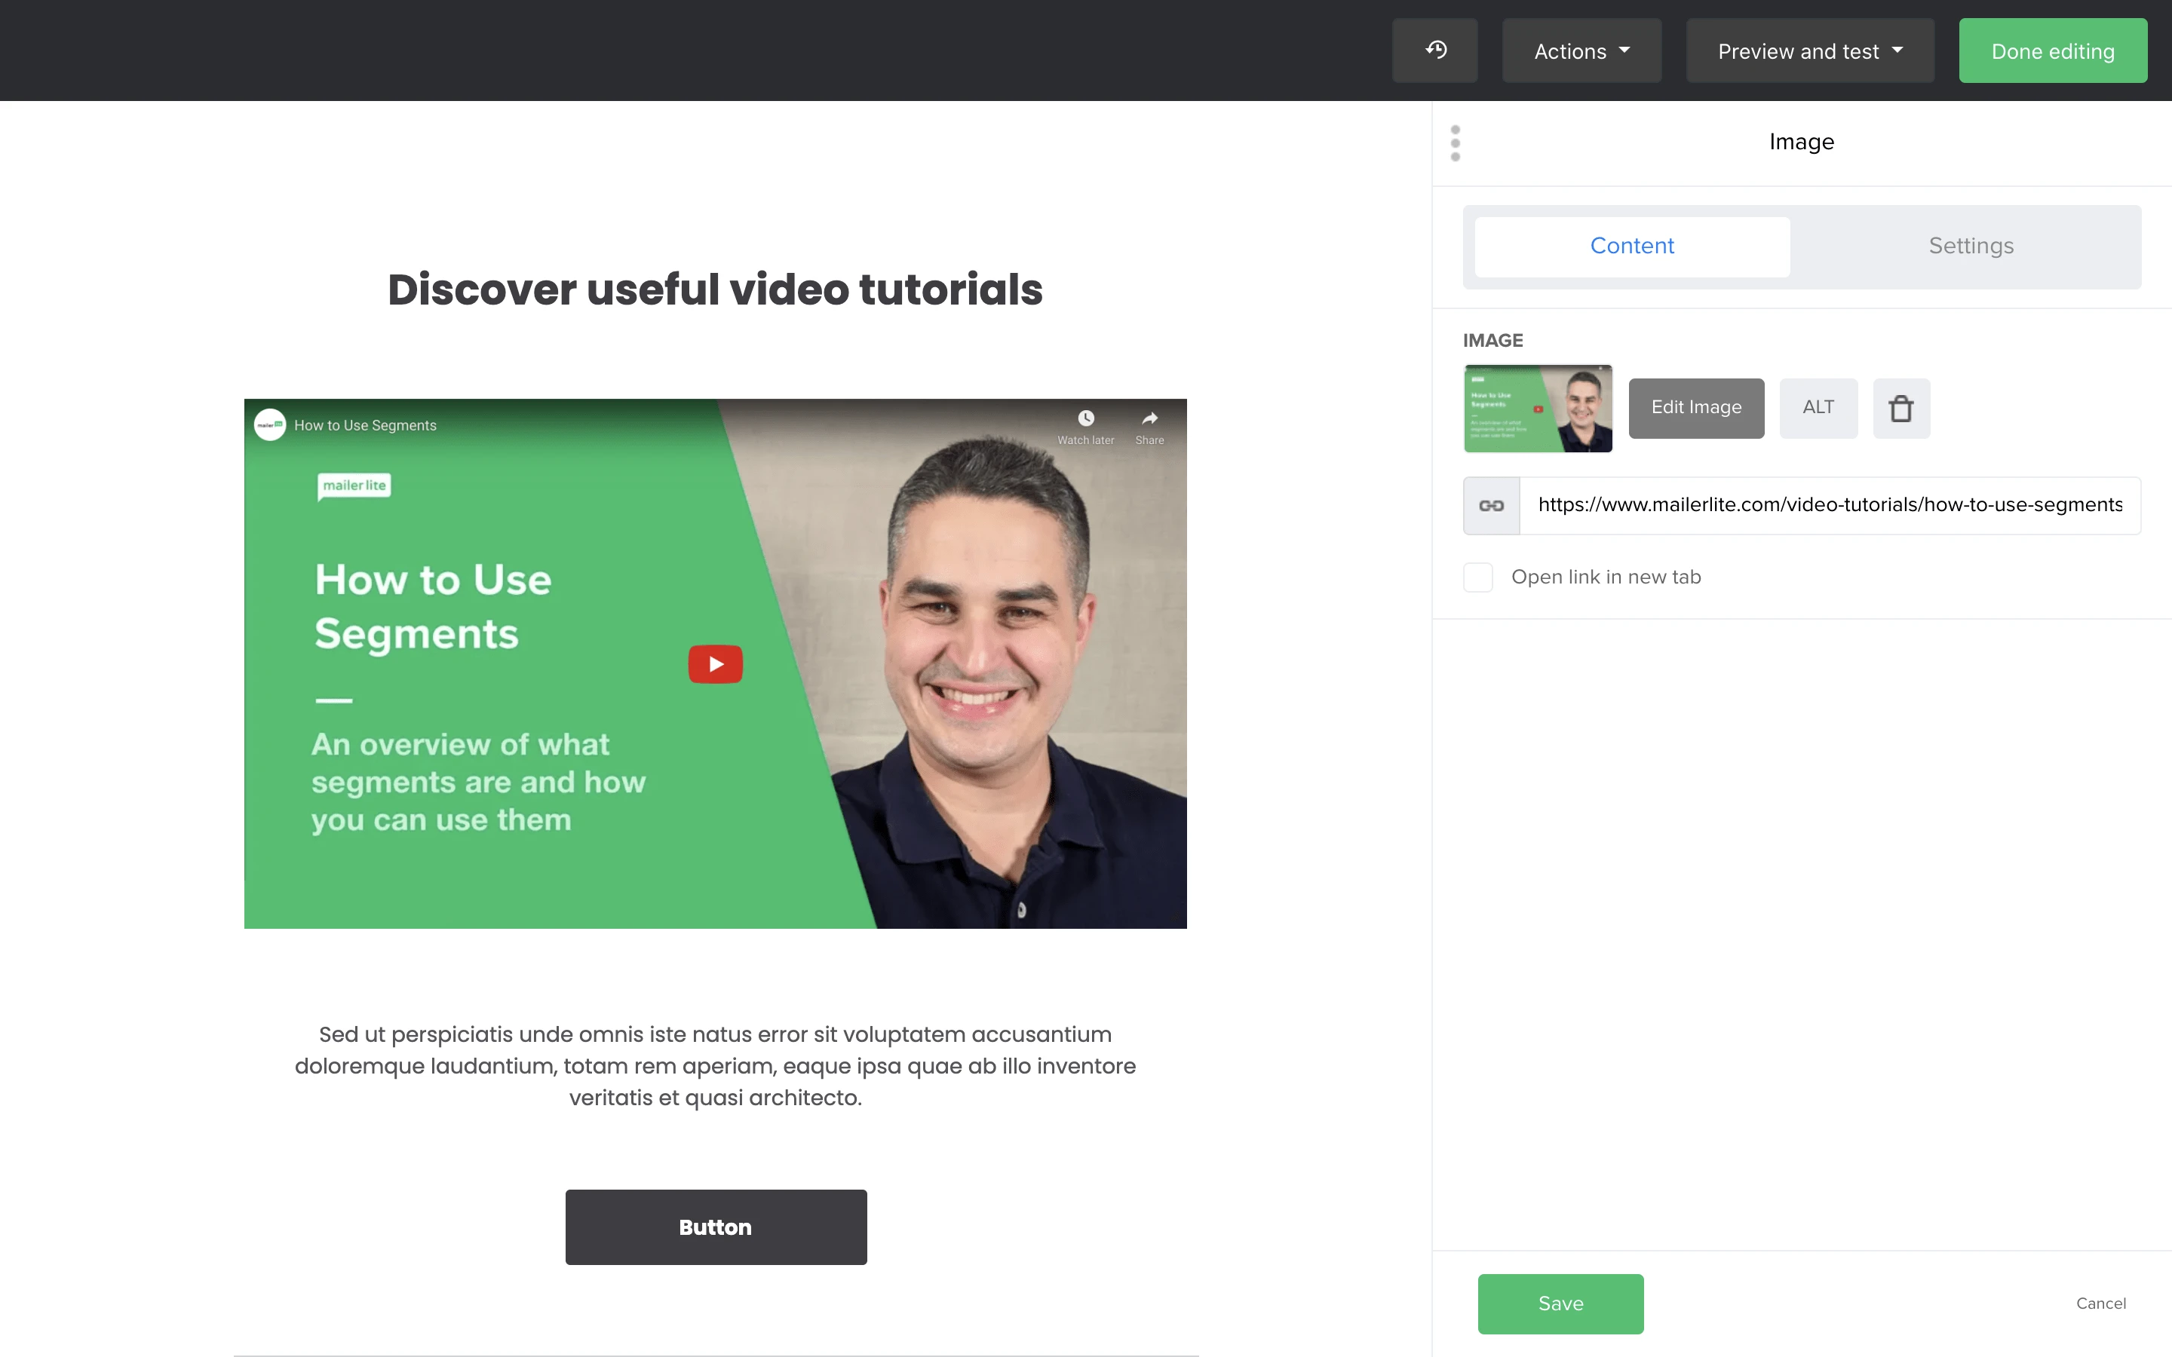
Task: Enable Open link in new tab checkbox
Action: pos(1477,577)
